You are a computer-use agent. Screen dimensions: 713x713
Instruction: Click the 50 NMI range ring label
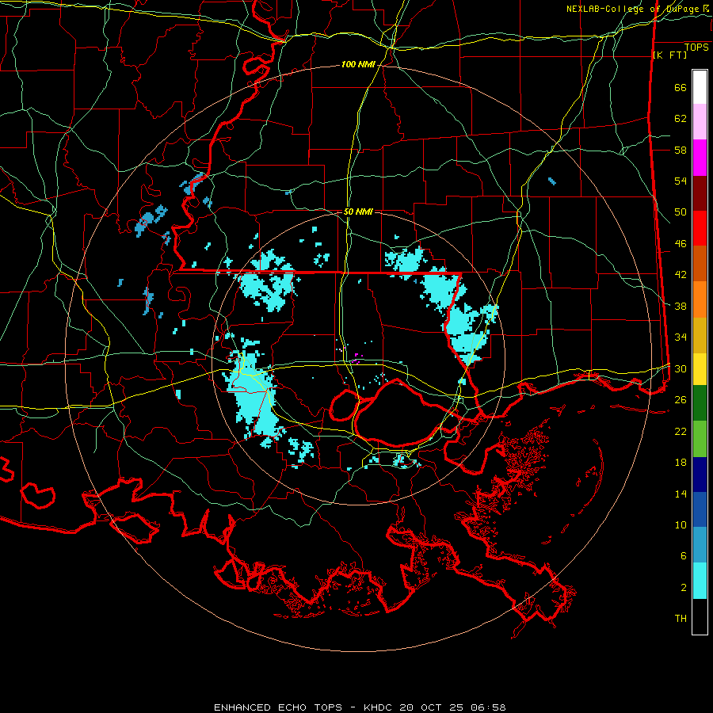(358, 212)
